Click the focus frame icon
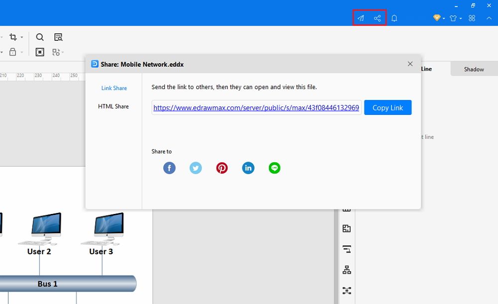 point(40,52)
